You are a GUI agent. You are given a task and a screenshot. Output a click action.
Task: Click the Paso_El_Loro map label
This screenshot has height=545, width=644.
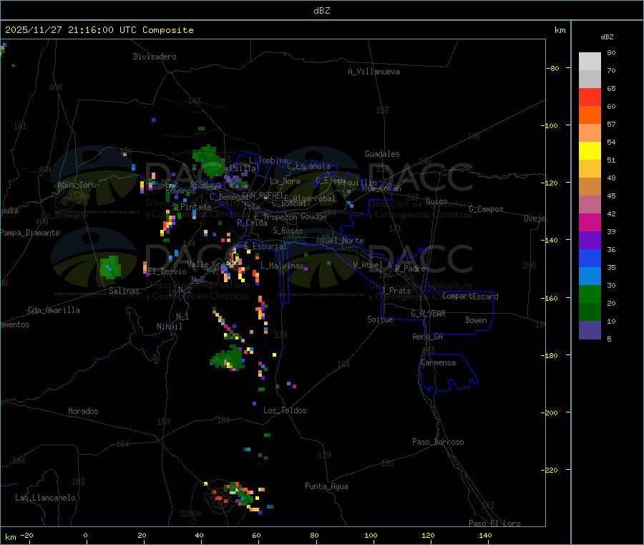(x=495, y=524)
